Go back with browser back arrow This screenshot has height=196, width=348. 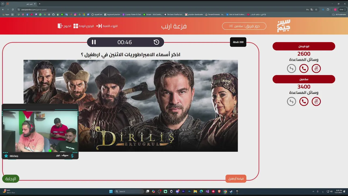3,10
